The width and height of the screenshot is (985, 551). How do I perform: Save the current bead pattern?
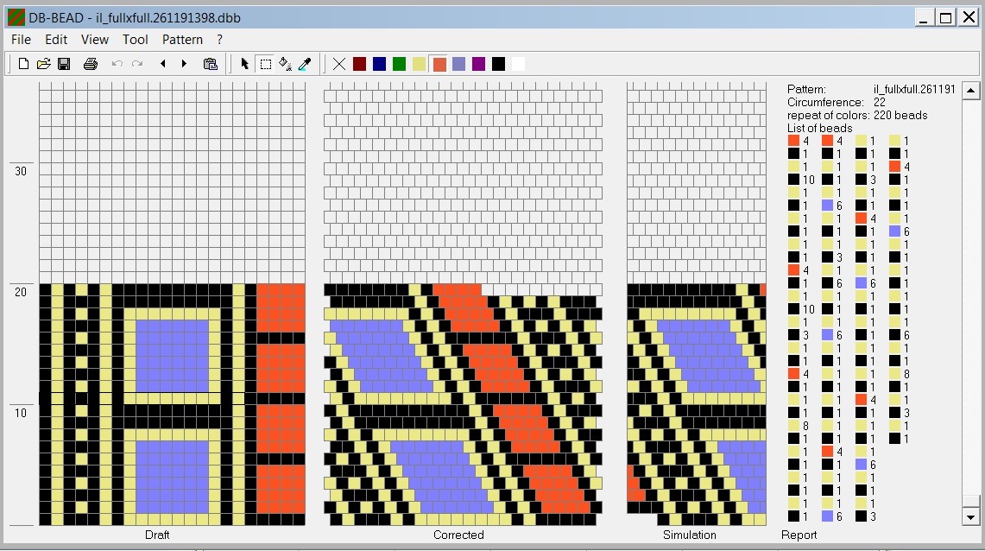(64, 64)
